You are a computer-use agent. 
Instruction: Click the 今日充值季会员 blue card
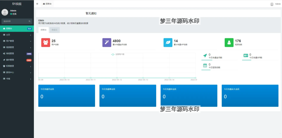click(128, 96)
